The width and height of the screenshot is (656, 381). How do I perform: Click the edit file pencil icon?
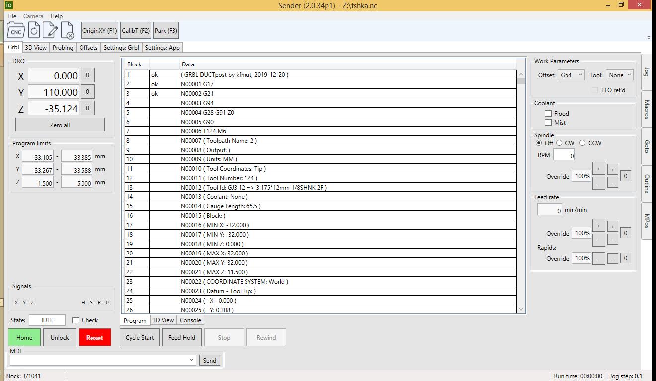pyautogui.click(x=50, y=30)
